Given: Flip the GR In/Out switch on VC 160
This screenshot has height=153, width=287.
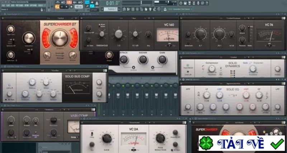Looking at the screenshot, I should 169,46.
